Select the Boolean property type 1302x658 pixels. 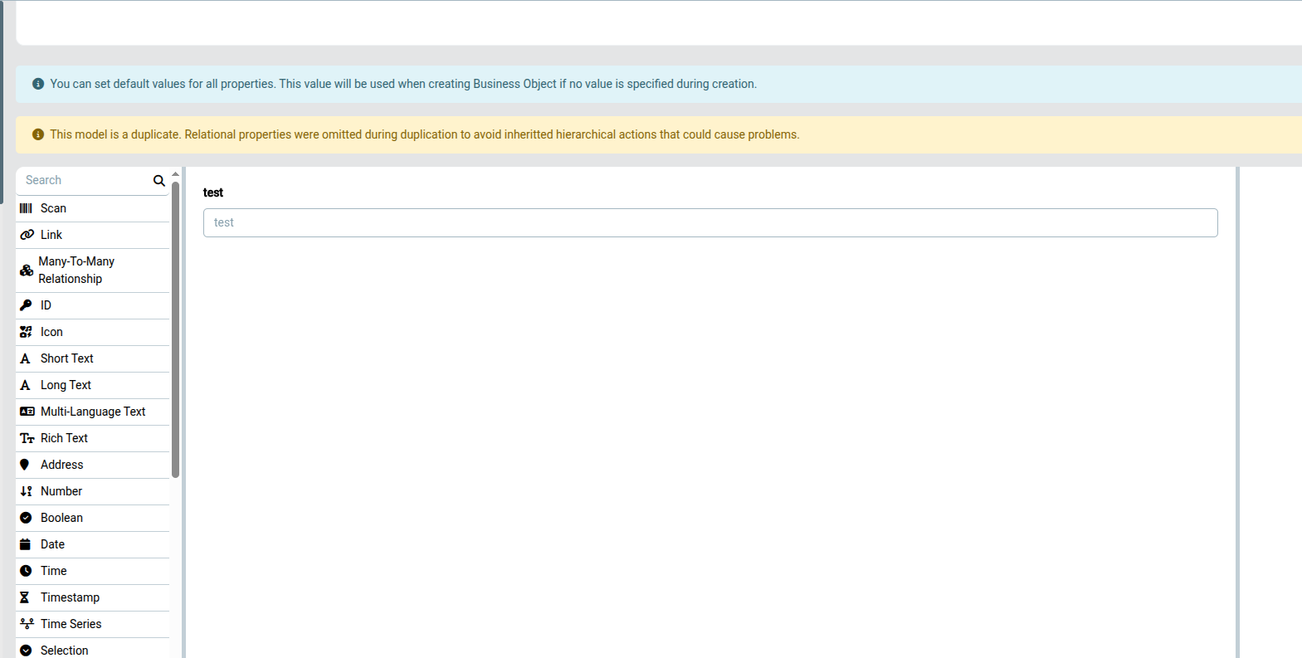click(61, 518)
